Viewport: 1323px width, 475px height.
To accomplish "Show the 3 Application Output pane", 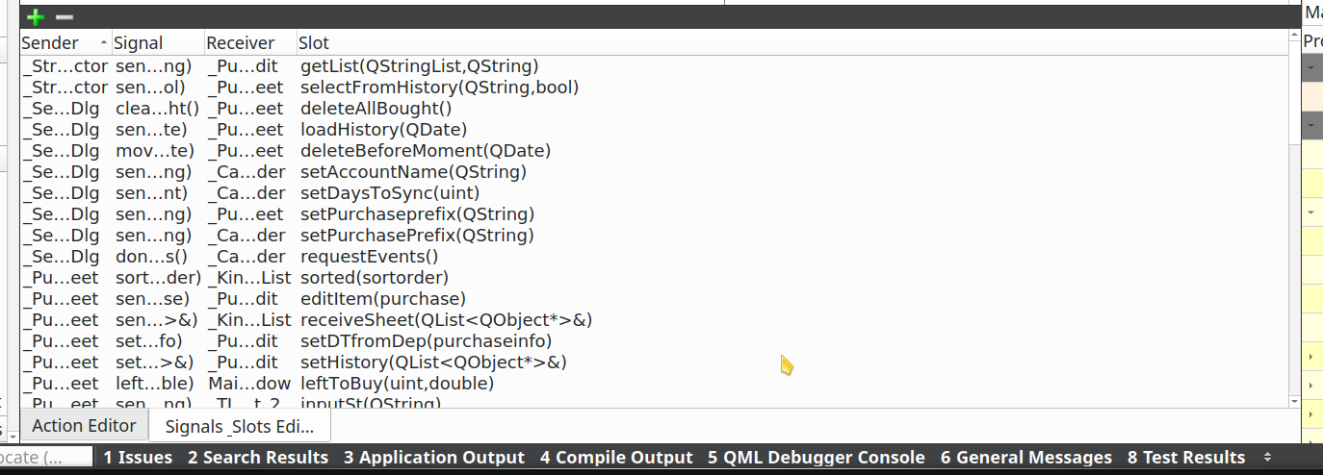I will pos(434,458).
